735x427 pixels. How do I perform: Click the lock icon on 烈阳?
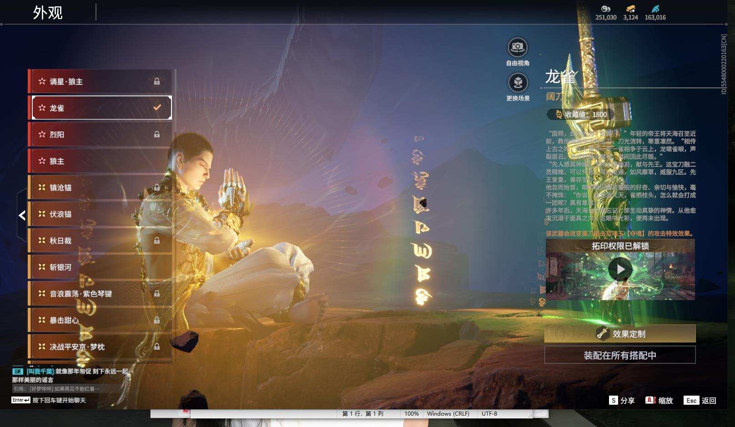pos(157,134)
